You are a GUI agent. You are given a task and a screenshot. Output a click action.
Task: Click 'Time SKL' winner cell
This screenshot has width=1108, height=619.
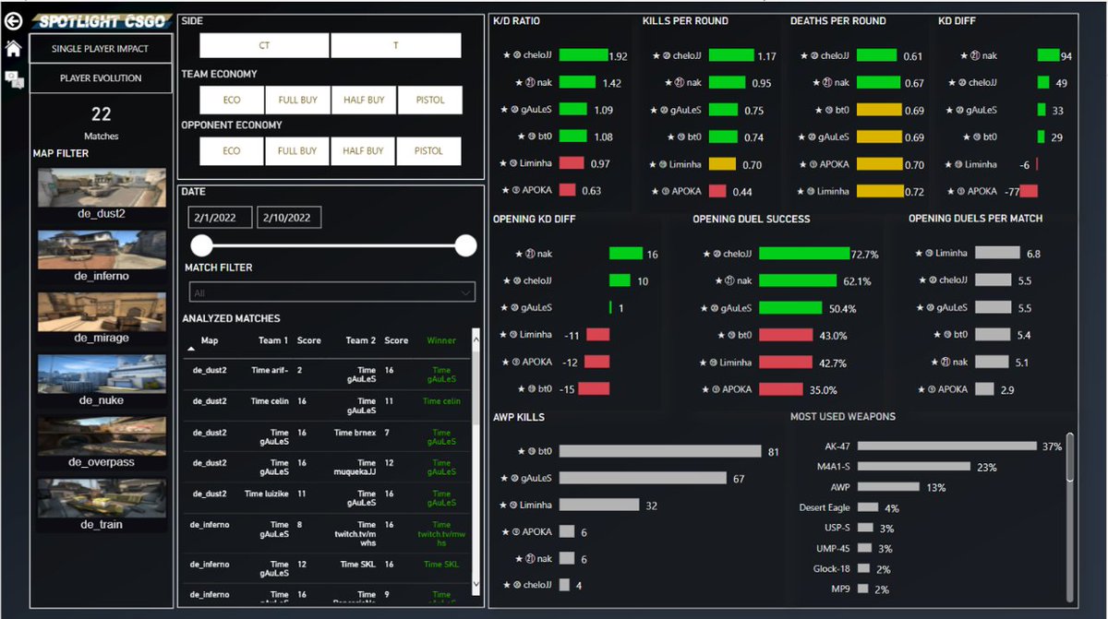tap(441, 564)
